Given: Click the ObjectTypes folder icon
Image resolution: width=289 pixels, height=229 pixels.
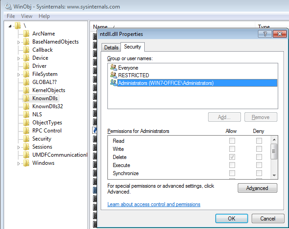Looking at the screenshot, I should click(26, 123).
